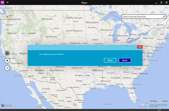Close the Maps window
This screenshot has width=169, height=111.
[x=166, y=2]
